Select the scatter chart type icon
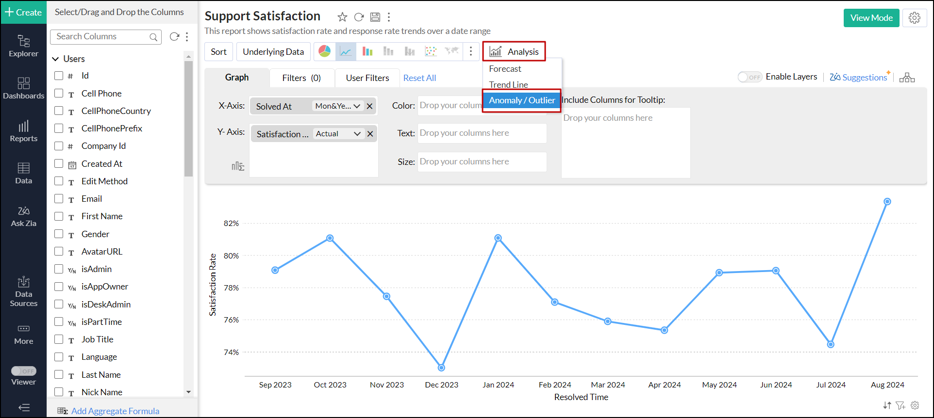The image size is (934, 418). click(431, 51)
